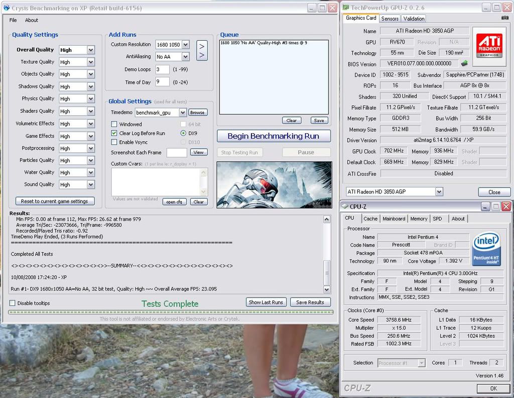The width and height of the screenshot is (514, 398).
Task: Tick the Disable tooltips checkbox
Action: (13, 303)
